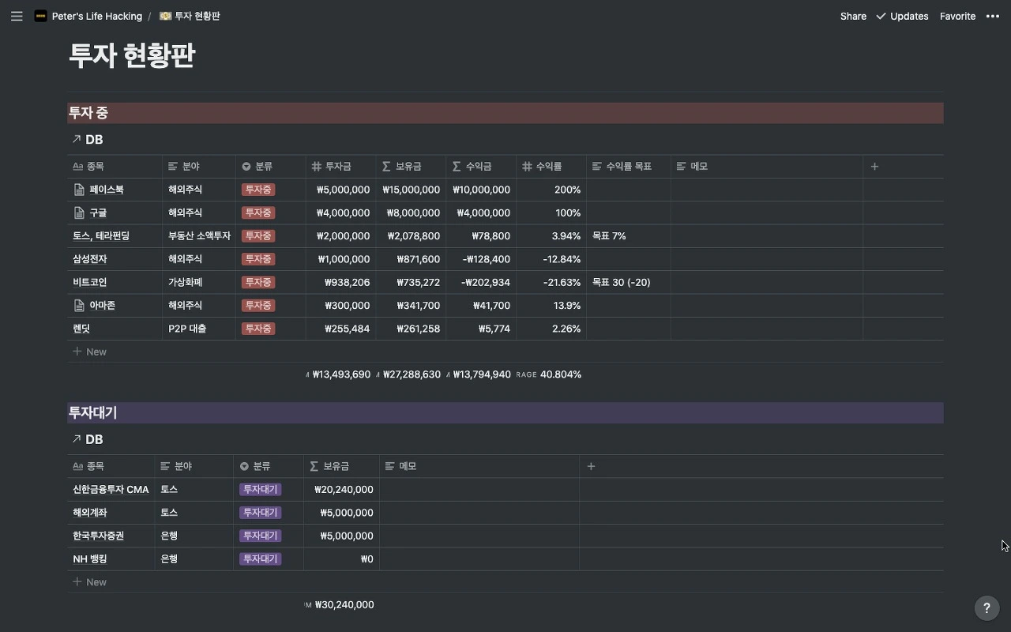Add a column in the 투자대기 table

pos(591,466)
